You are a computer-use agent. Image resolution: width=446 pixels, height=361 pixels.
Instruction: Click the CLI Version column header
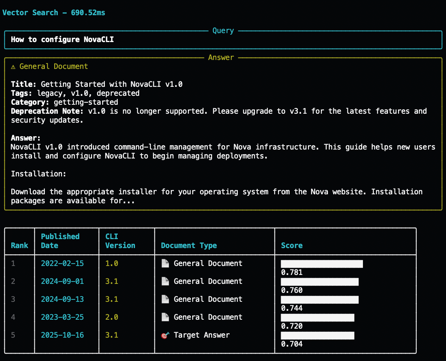120,241
